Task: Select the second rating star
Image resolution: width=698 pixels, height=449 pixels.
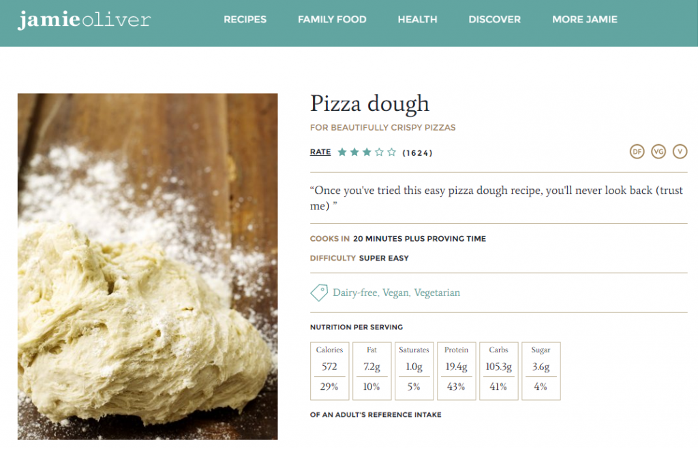Action: click(354, 152)
